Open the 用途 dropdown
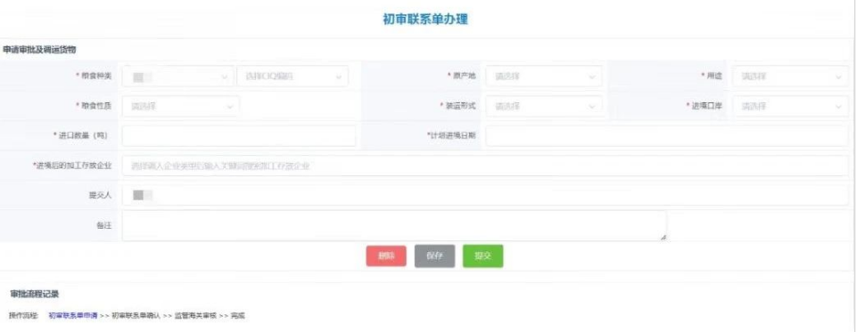856x332 pixels. [791, 77]
